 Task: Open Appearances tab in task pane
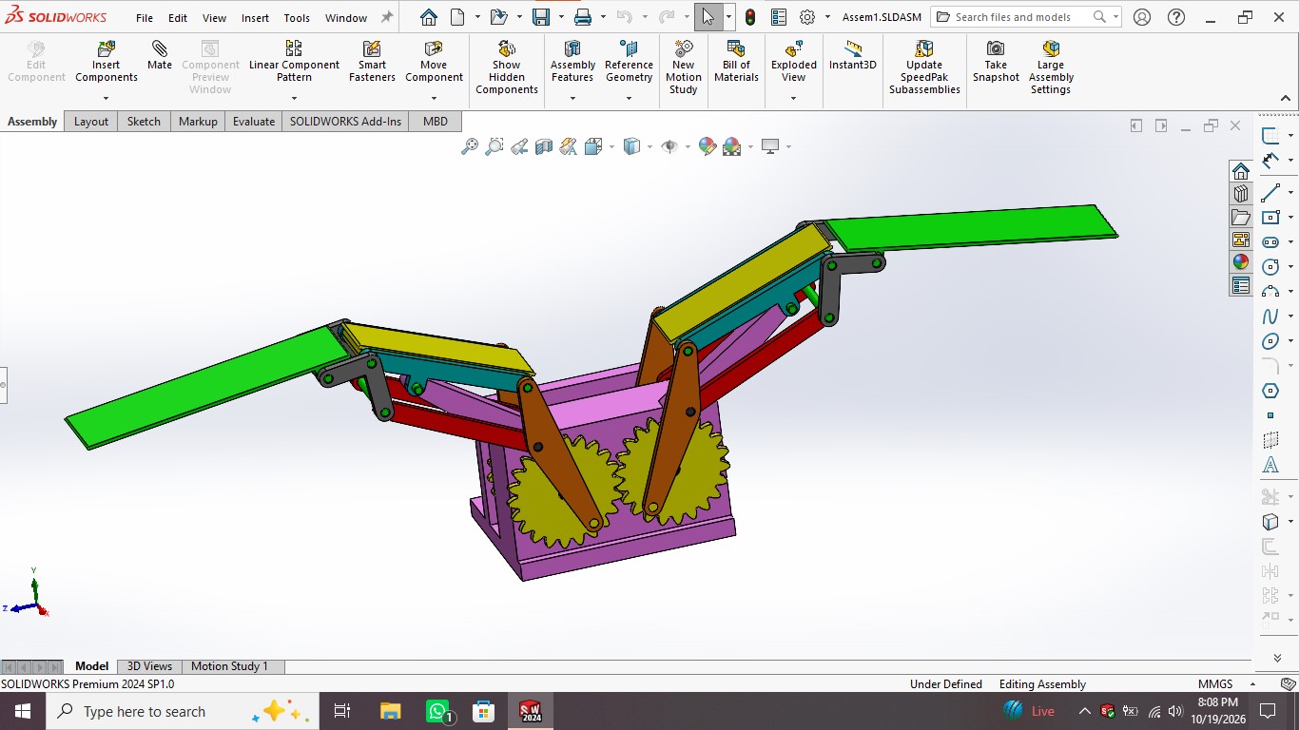point(1241,261)
